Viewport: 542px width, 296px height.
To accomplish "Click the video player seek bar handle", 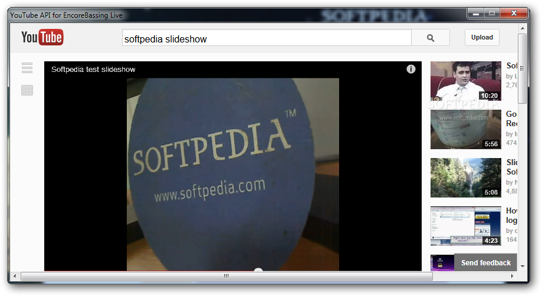I will tap(258, 269).
